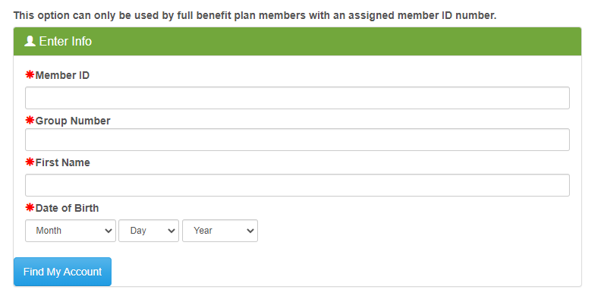Click the red asterisk beside Group Number
This screenshot has height=299, width=601.
tap(30, 121)
